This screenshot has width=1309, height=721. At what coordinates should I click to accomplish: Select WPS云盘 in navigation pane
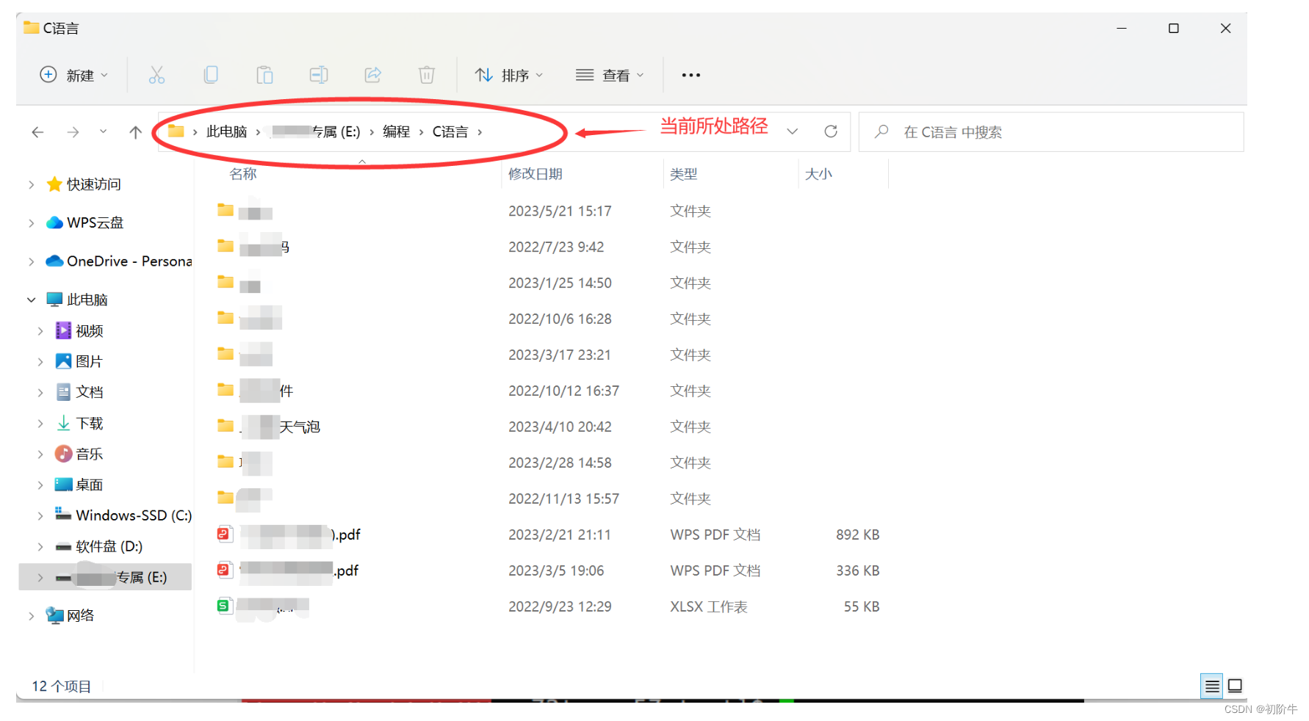84,222
